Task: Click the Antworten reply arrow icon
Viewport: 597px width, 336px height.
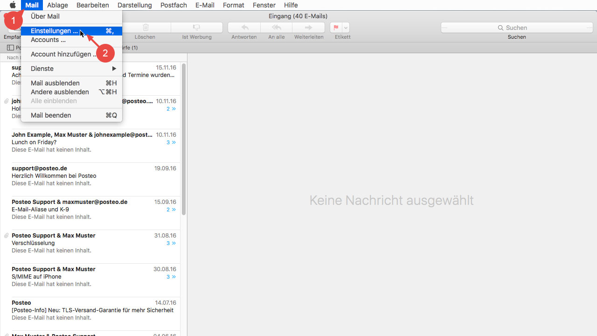Action: pos(243,27)
